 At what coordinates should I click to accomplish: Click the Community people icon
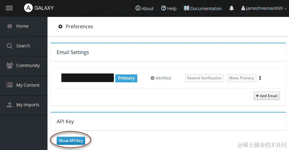click(x=10, y=65)
